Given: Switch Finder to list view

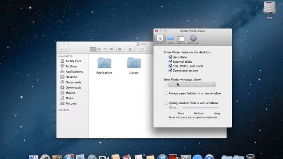Looking at the screenshot, I should (x=99, y=49).
